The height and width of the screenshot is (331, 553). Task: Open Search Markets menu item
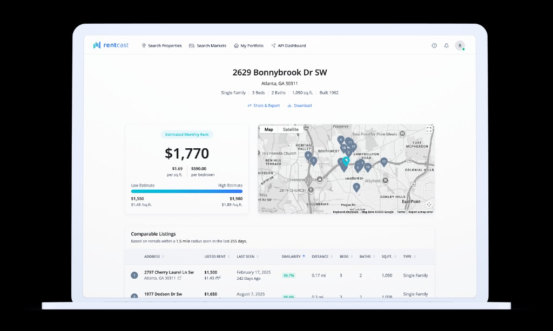click(207, 46)
